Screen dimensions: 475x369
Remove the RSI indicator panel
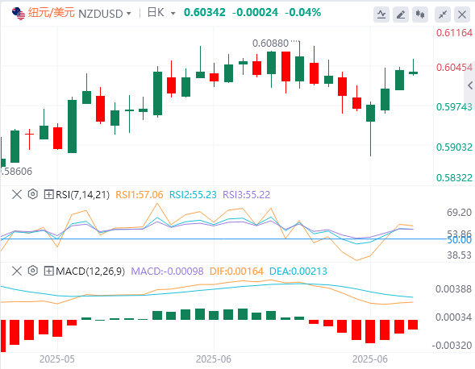point(17,194)
